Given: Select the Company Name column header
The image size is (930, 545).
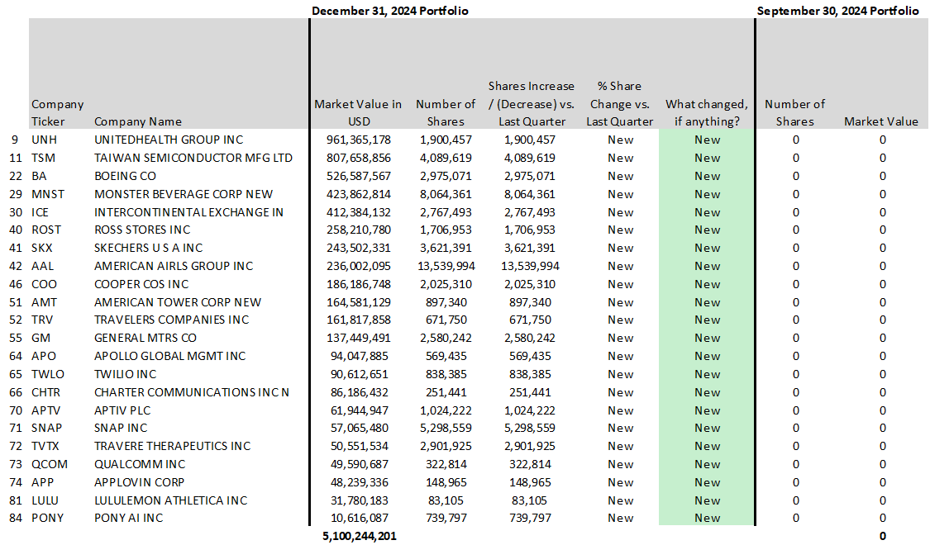Looking at the screenshot, I should [x=137, y=121].
